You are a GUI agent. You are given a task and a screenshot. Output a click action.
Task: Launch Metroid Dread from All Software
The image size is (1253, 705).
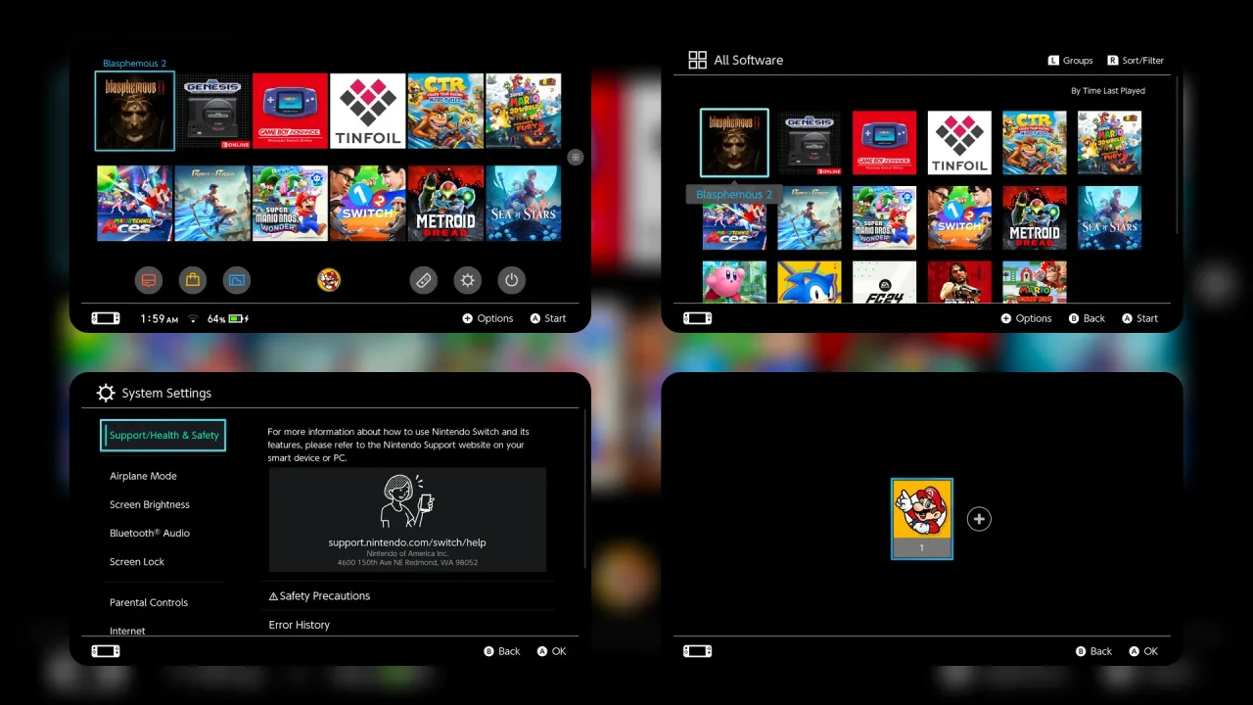[x=1034, y=217]
